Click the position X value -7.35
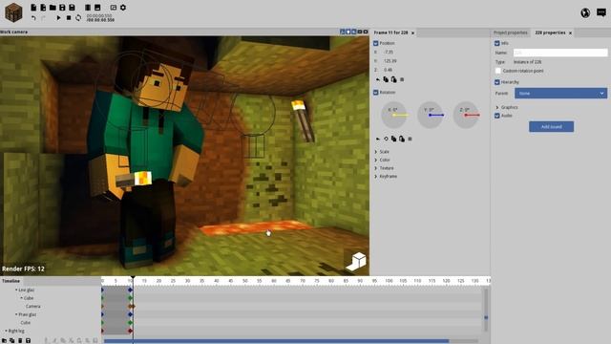Screen dimensions: 611x344 [389, 52]
